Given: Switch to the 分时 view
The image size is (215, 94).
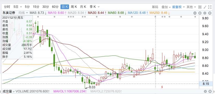Looking at the screenshot, I should click(7, 7).
